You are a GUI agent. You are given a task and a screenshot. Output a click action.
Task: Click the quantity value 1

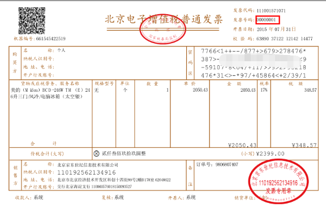click(168, 90)
